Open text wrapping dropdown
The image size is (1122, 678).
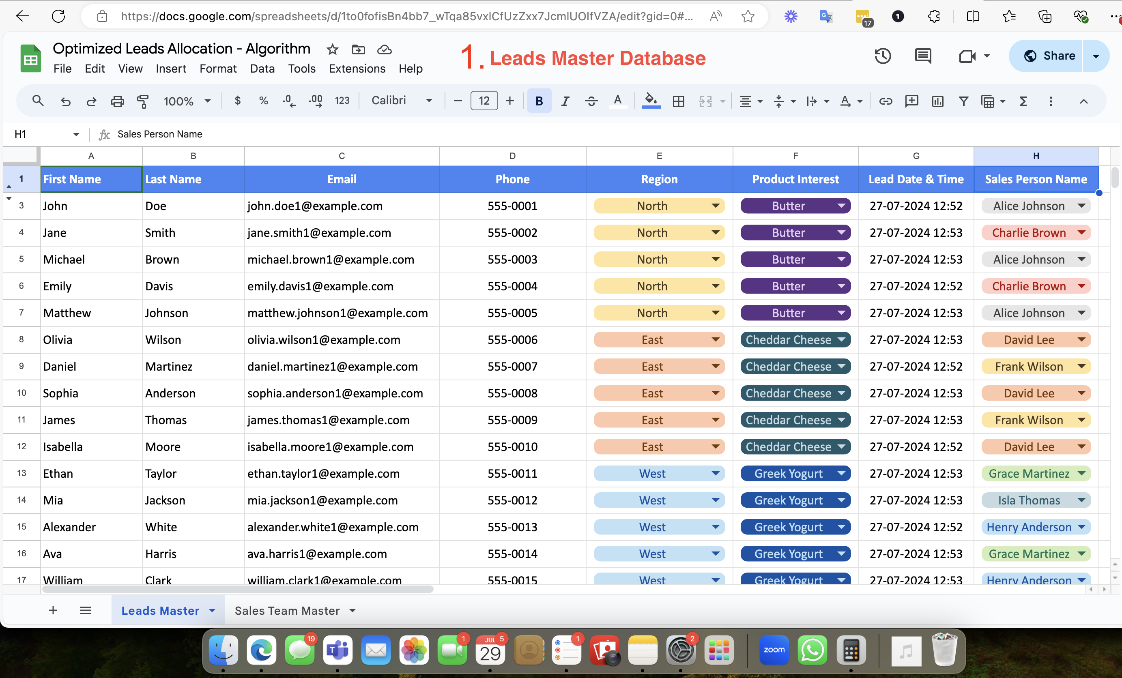[818, 101]
